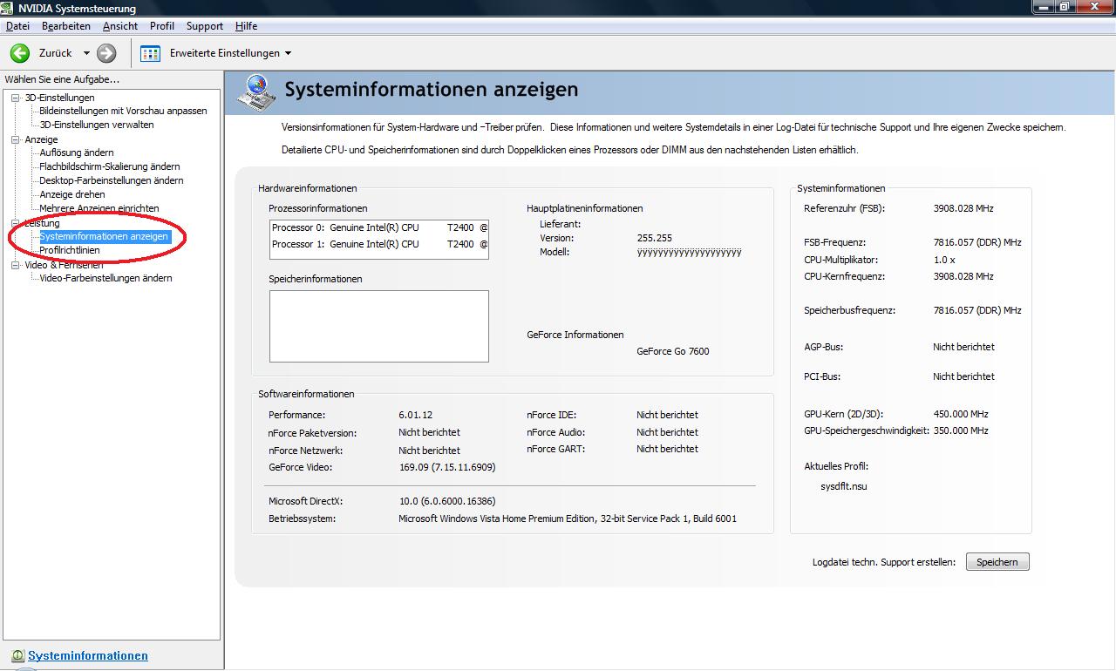Click the CPU-Multiplikator 1.0 x value

pyautogui.click(x=944, y=260)
